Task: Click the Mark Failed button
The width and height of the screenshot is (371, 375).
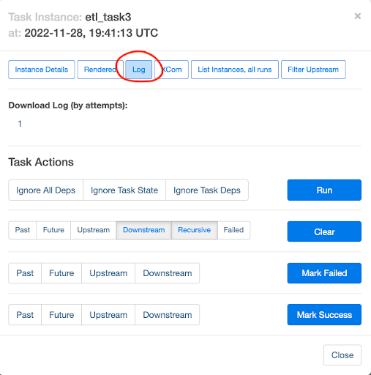Action: click(324, 273)
